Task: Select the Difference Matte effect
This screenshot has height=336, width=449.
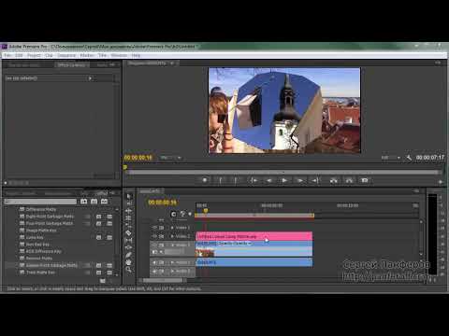Action: 41,209
